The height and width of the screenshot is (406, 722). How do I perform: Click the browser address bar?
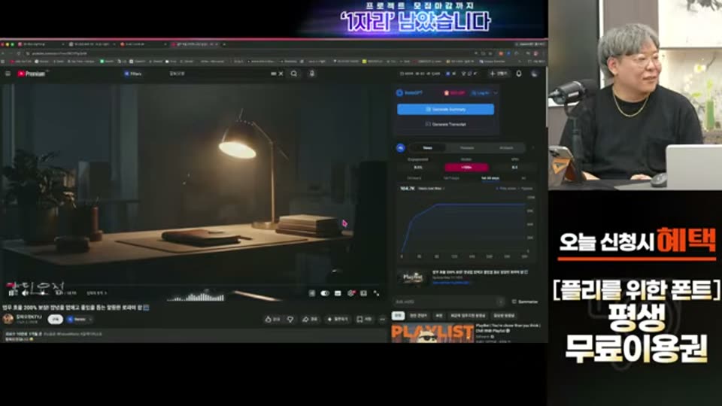(x=249, y=53)
